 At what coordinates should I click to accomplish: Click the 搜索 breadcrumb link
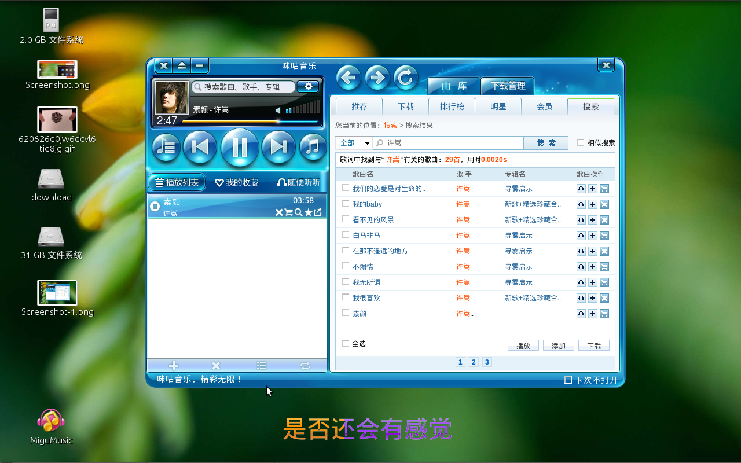[391, 126]
